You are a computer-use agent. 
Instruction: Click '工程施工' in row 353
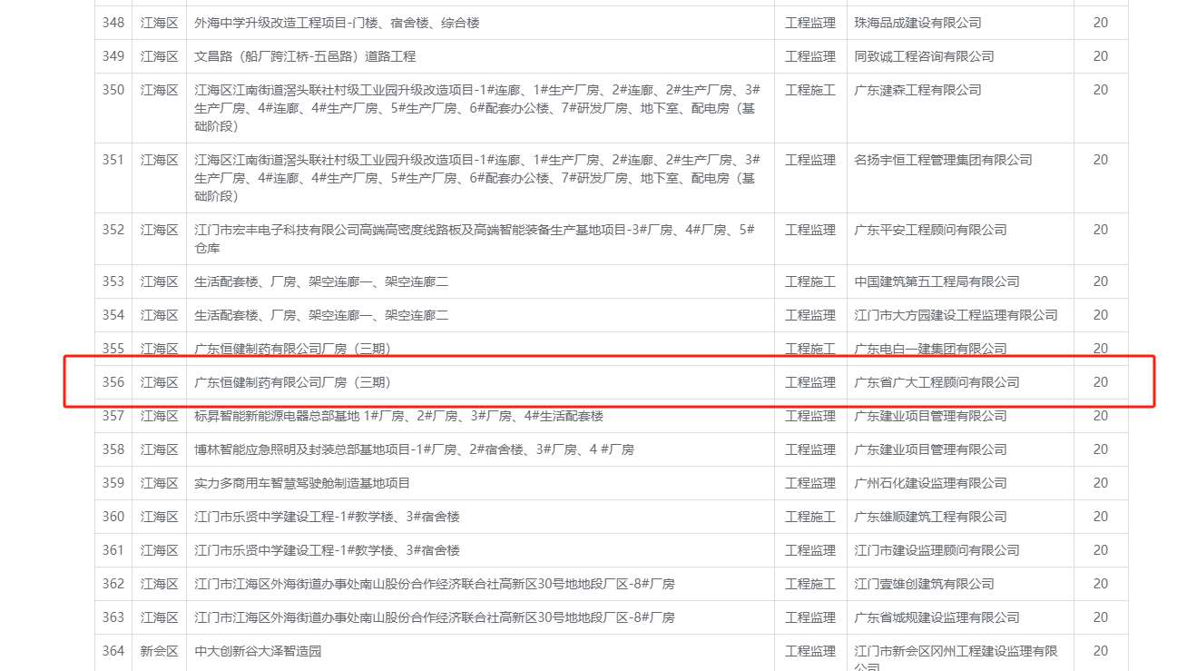click(x=810, y=281)
